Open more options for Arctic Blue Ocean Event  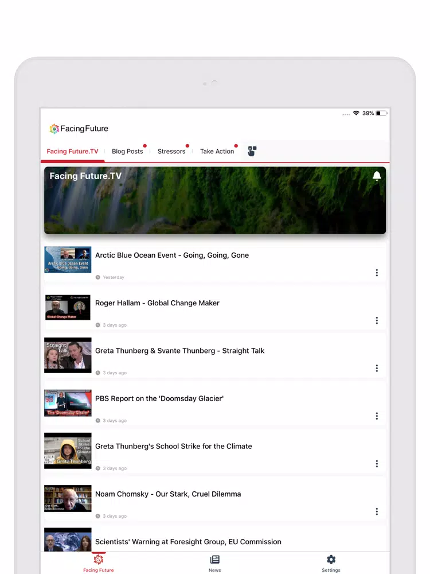377,273
